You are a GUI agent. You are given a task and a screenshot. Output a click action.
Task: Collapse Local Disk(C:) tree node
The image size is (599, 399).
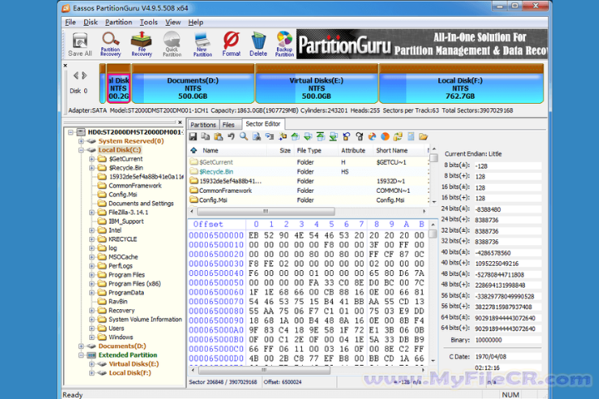tap(81, 150)
